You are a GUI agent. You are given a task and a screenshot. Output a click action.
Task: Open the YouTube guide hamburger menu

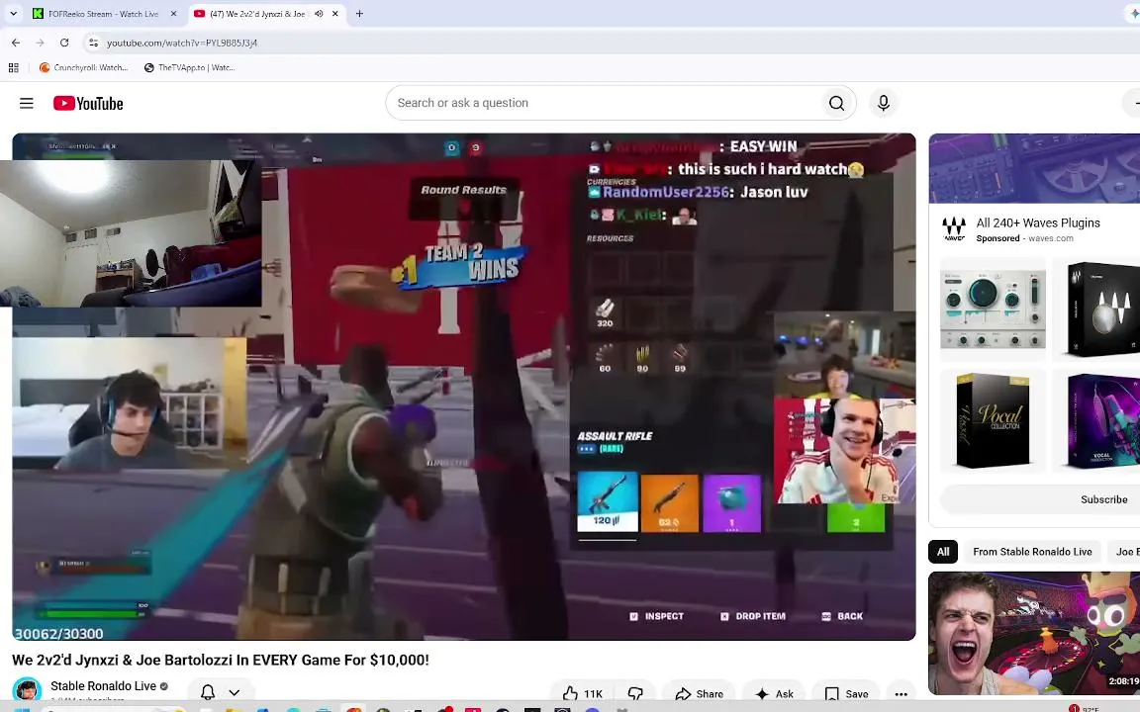coord(26,103)
